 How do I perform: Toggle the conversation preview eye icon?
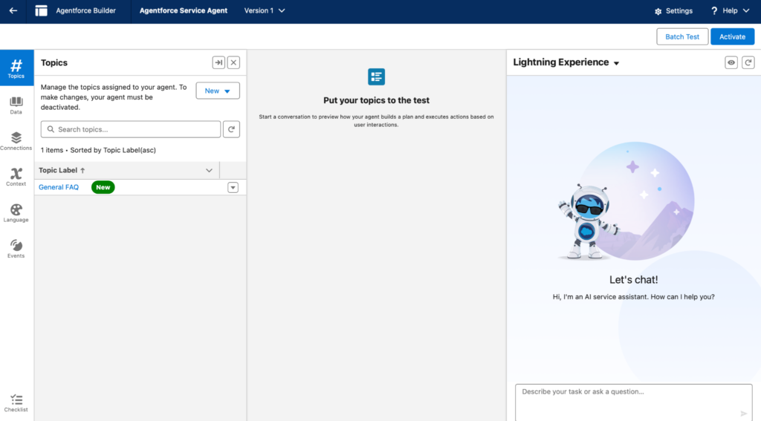(x=731, y=63)
